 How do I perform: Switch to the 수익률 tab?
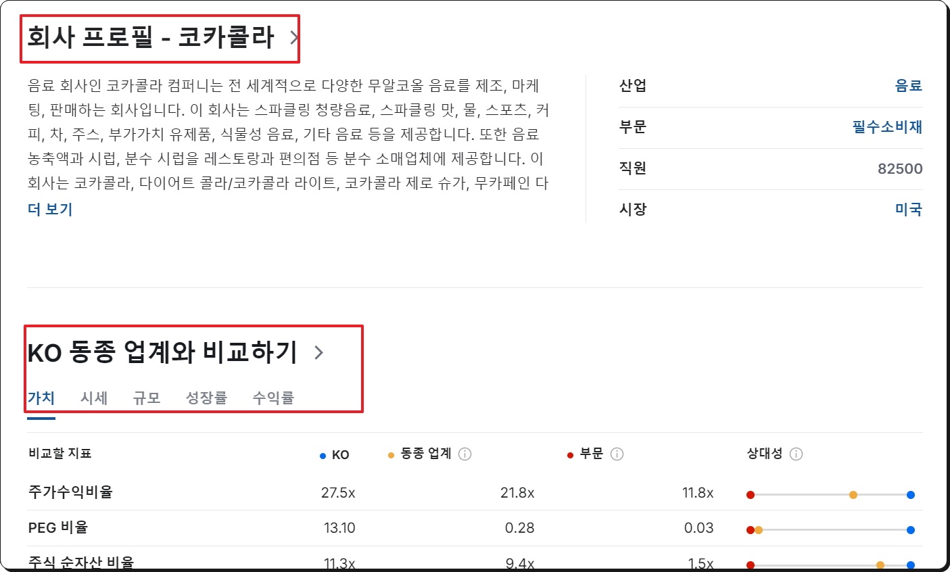point(273,398)
